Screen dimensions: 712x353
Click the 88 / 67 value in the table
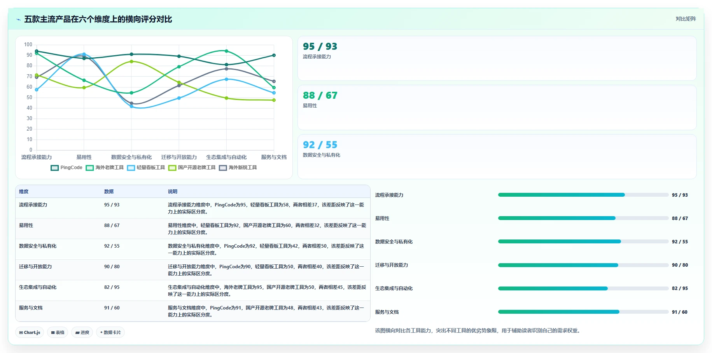click(x=112, y=225)
